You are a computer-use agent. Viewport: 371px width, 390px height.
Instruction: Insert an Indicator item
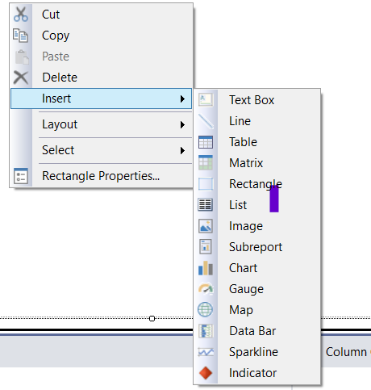(x=256, y=373)
